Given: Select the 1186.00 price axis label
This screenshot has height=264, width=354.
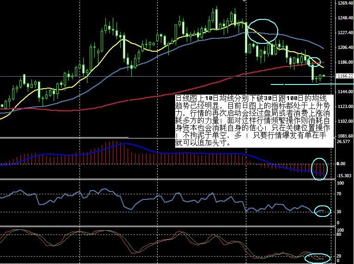Looking at the screenshot, I should click(345, 62).
